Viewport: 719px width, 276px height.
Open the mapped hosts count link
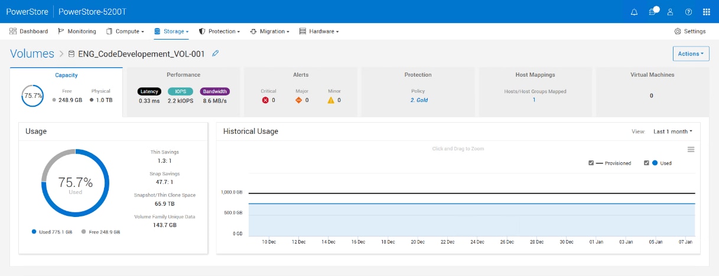pyautogui.click(x=534, y=100)
